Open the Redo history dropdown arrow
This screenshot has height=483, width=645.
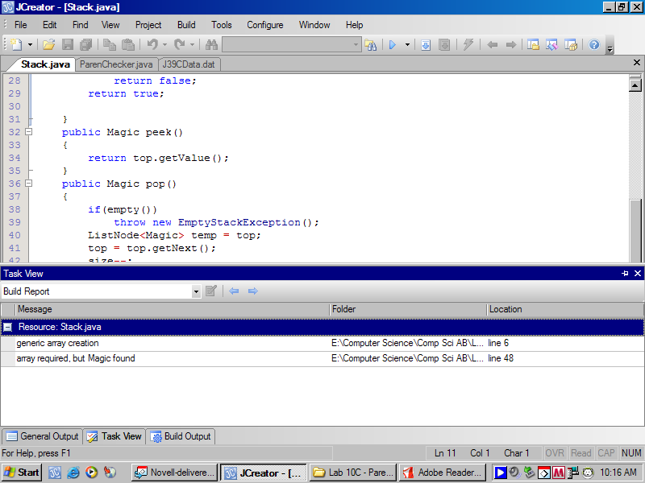tap(192, 44)
